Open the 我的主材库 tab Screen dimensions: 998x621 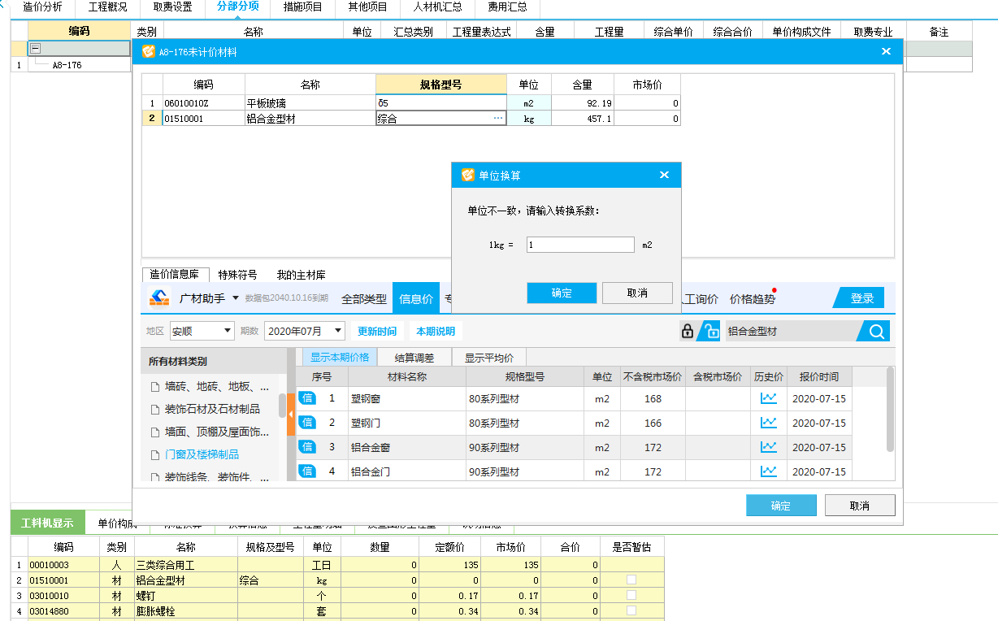[x=301, y=275]
